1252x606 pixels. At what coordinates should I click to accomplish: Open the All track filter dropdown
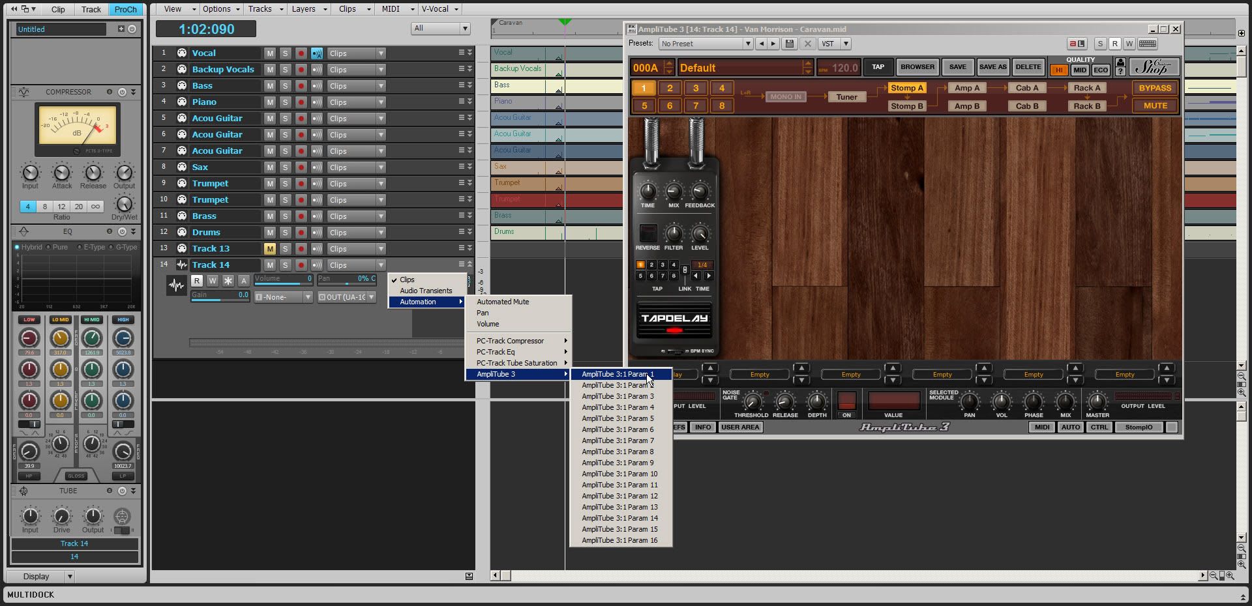tap(441, 28)
